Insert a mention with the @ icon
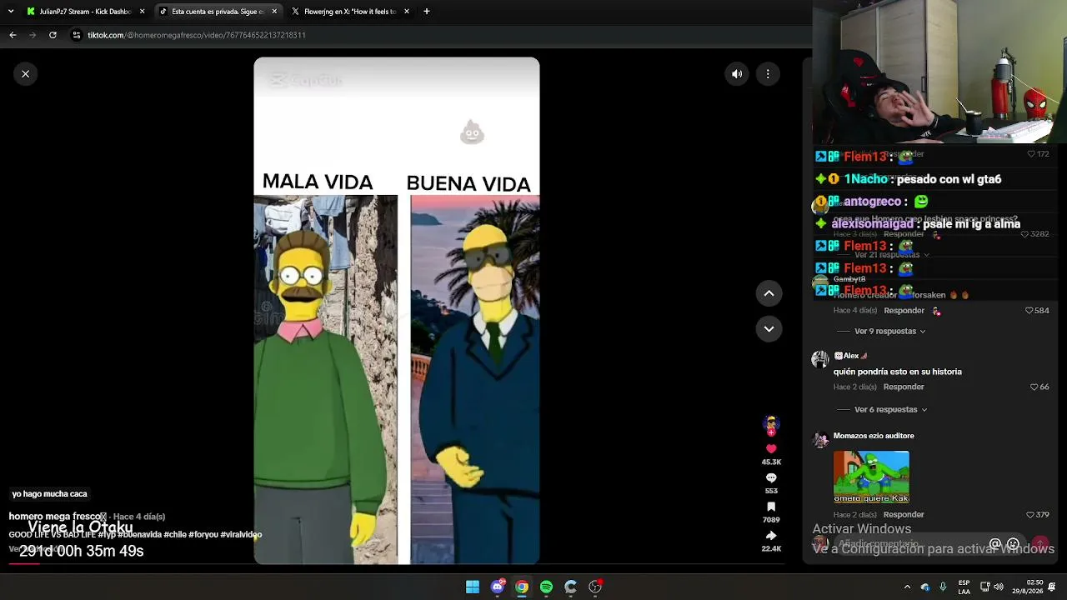 [994, 544]
